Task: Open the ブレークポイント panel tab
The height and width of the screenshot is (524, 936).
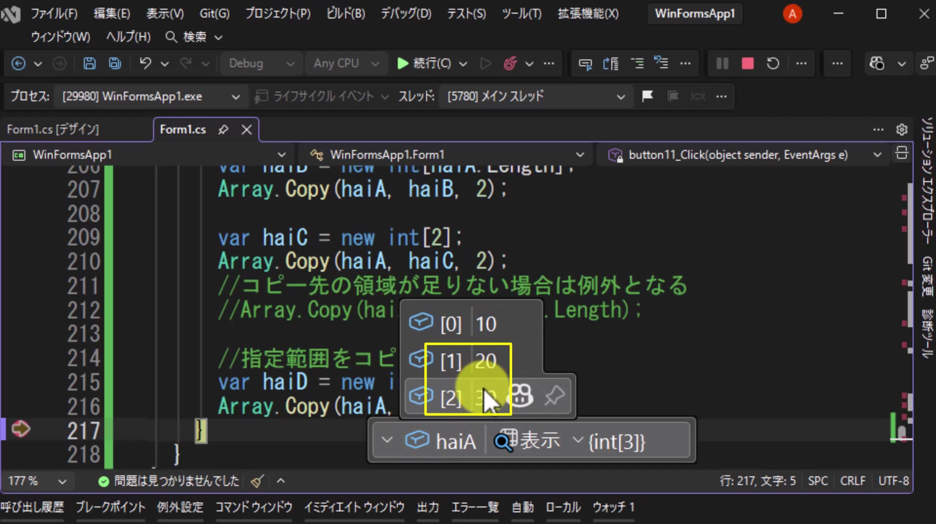Action: 110,507
